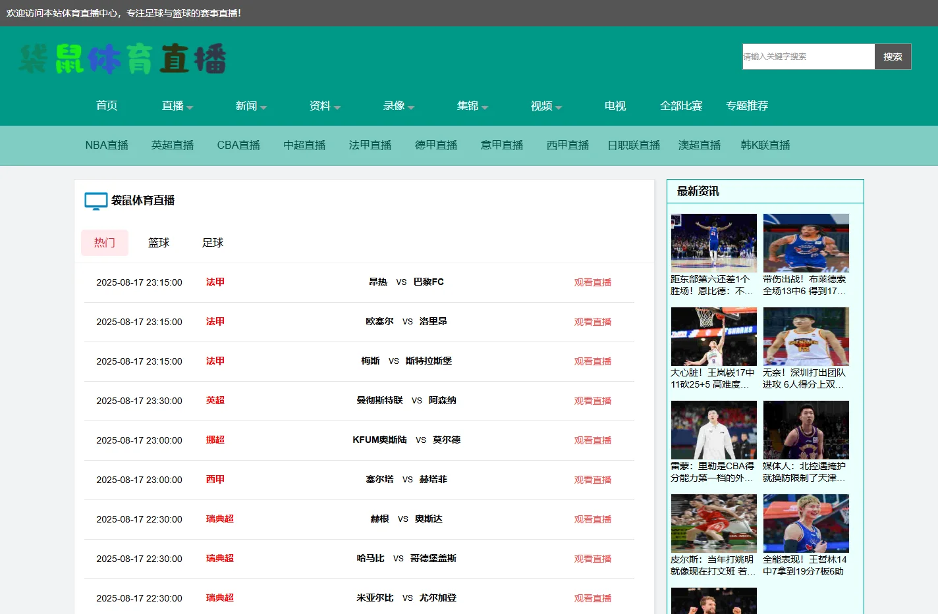Open thumbnail for 深圳团队进攻 news article
Viewport: 938px width, 614px height.
pos(806,336)
